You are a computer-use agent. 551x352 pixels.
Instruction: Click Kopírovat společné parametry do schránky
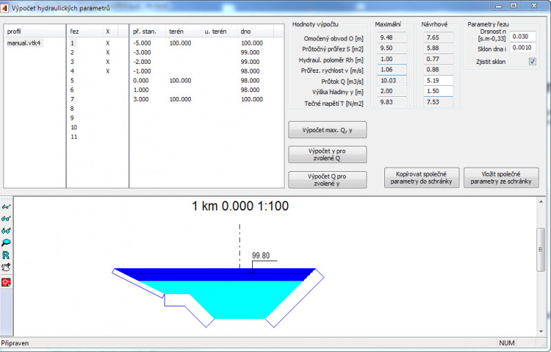coord(422,178)
